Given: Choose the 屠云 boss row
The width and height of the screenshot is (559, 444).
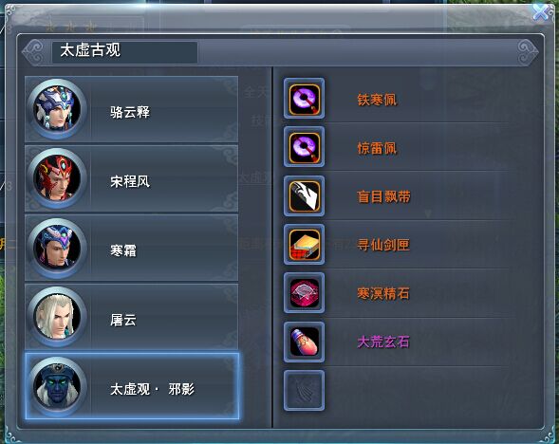Looking at the screenshot, I should (132, 317).
